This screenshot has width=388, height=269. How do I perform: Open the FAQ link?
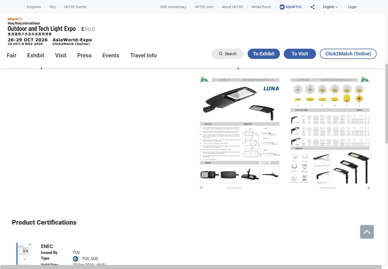point(53,7)
